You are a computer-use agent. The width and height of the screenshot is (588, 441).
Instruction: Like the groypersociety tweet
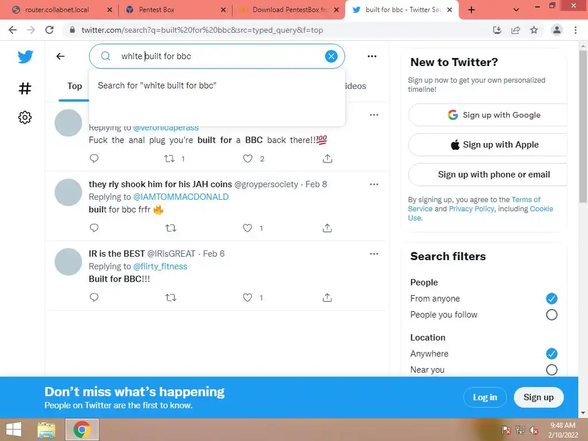coord(247,228)
